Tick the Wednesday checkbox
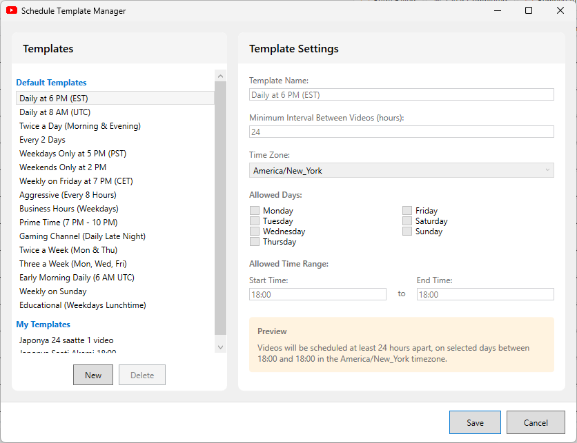The height and width of the screenshot is (443, 577). 255,231
